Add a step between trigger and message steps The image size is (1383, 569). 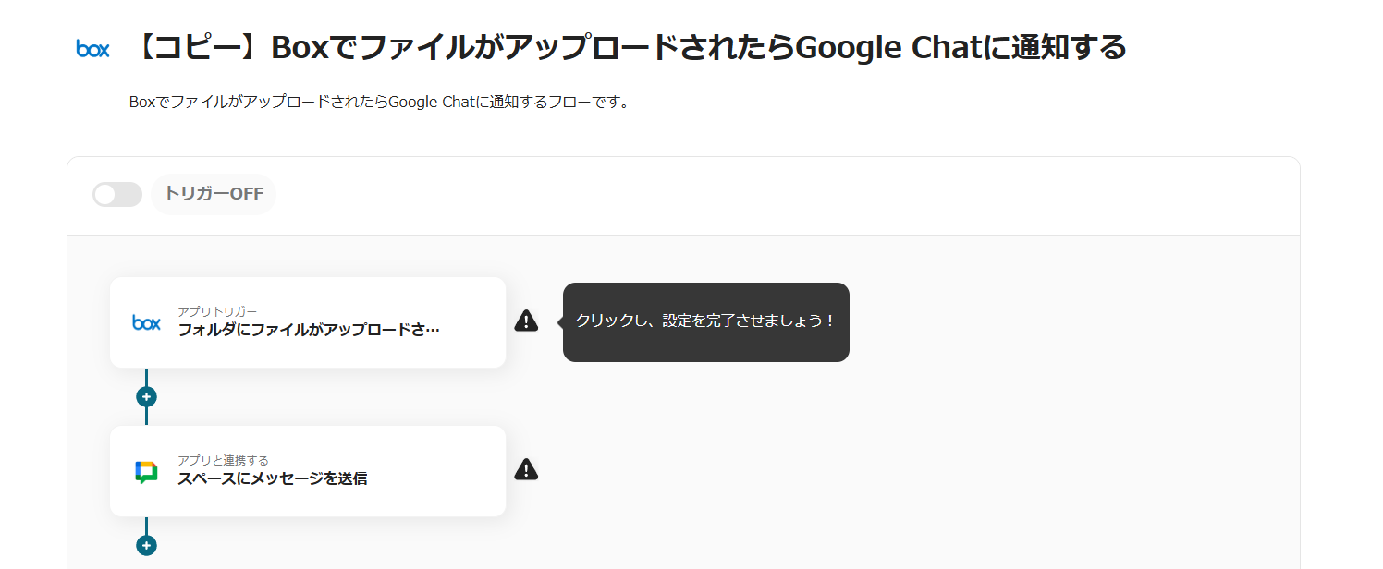[146, 397]
